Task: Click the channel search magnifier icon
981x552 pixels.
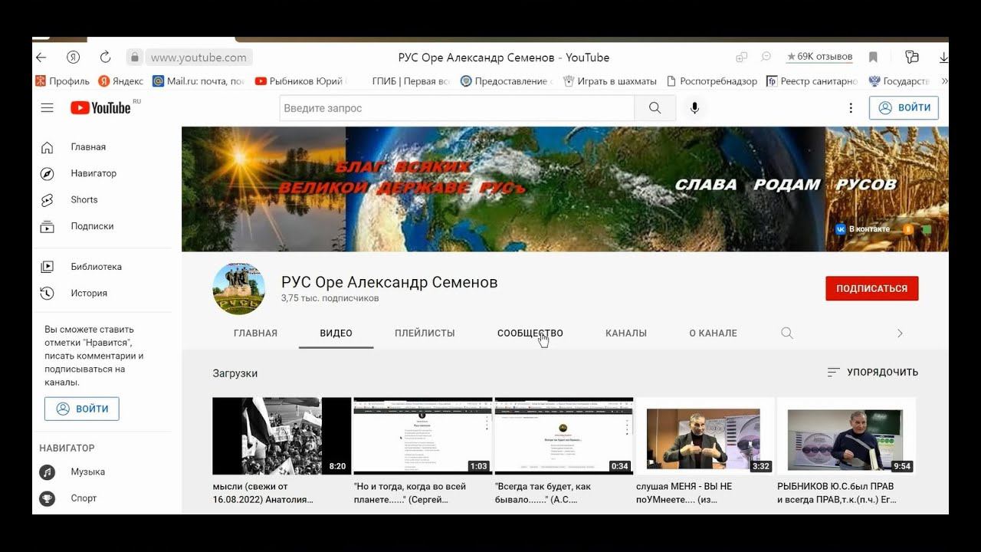Action: pos(787,333)
